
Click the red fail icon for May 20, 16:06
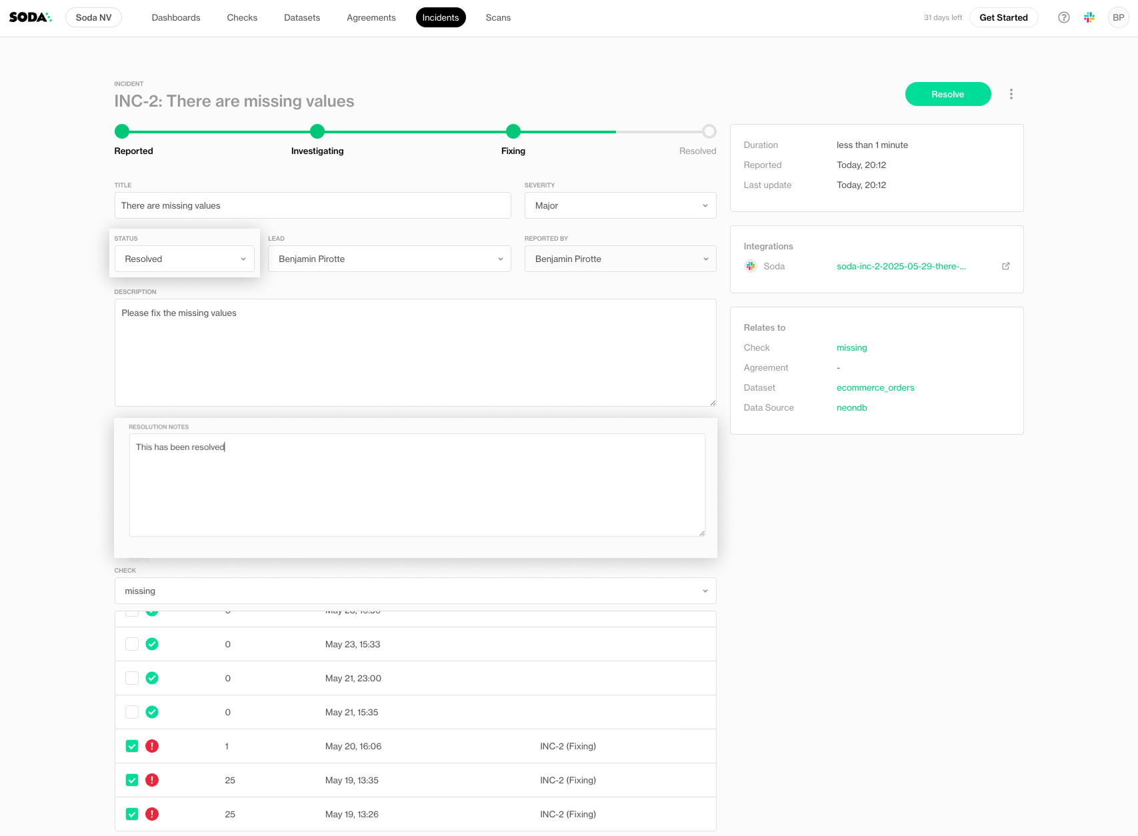[152, 746]
